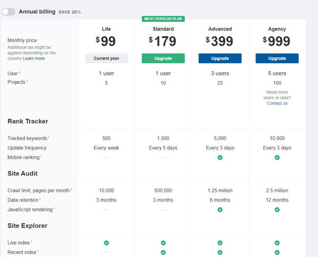Upgrade to the Advanced plan
Screen dimensions: 318x257
point(220,58)
